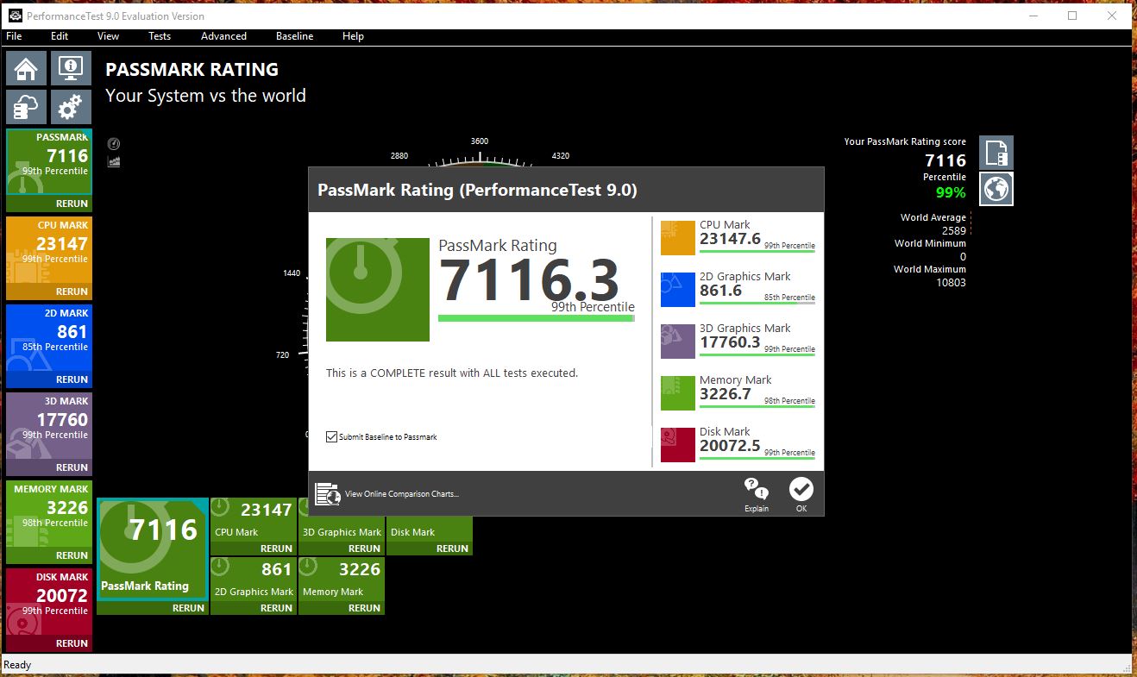Click the World Maximum 10803 value
This screenshot has height=677, width=1137.
tap(951, 283)
